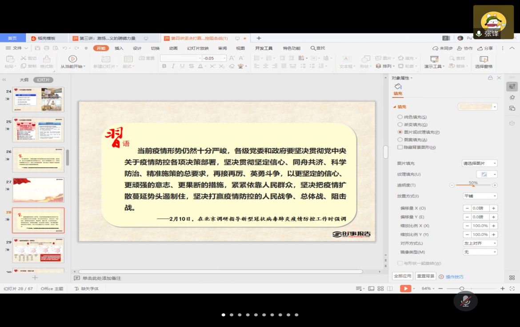Switch to slide sorter grid view
Screen dimensions: 520x327
[x=380, y=288]
